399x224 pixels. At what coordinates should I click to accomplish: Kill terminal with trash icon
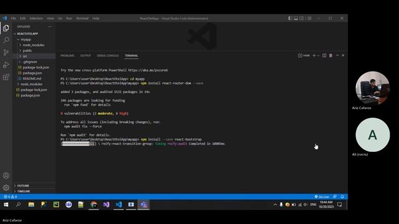point(330,55)
